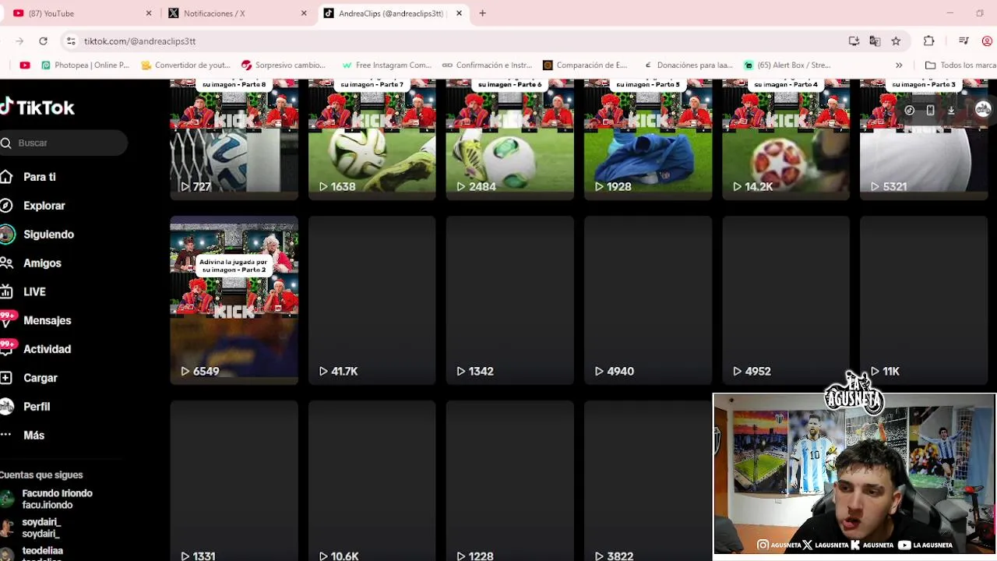Viewport: 997px width, 561px height.
Task: Open the Explorar compass icon
Action: 6,206
